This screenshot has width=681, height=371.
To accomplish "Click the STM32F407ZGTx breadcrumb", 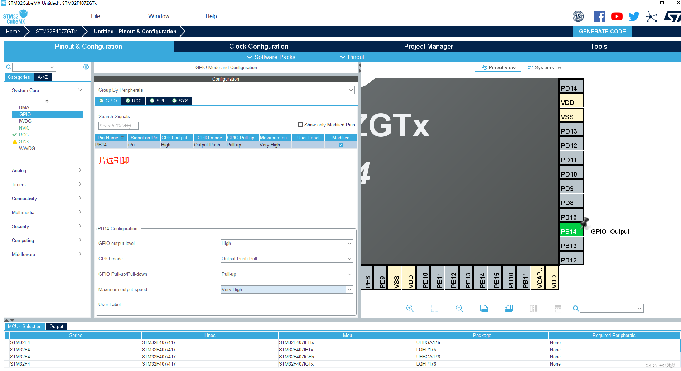I will click(x=56, y=32).
